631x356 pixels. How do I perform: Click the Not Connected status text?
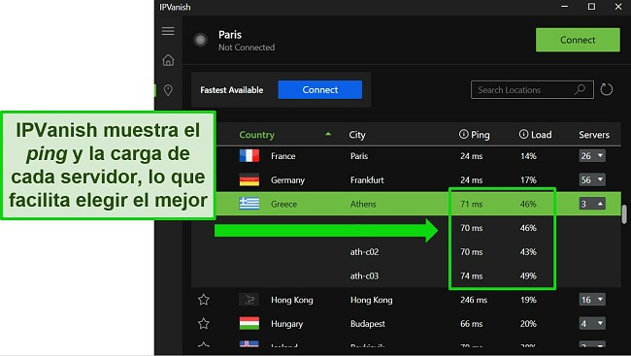247,48
